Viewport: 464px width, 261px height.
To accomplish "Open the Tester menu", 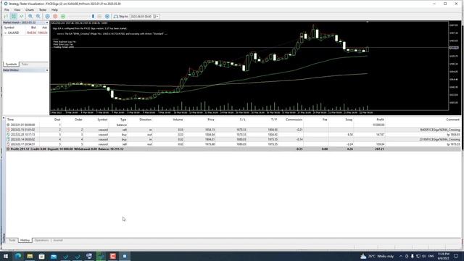I will [x=43, y=9].
